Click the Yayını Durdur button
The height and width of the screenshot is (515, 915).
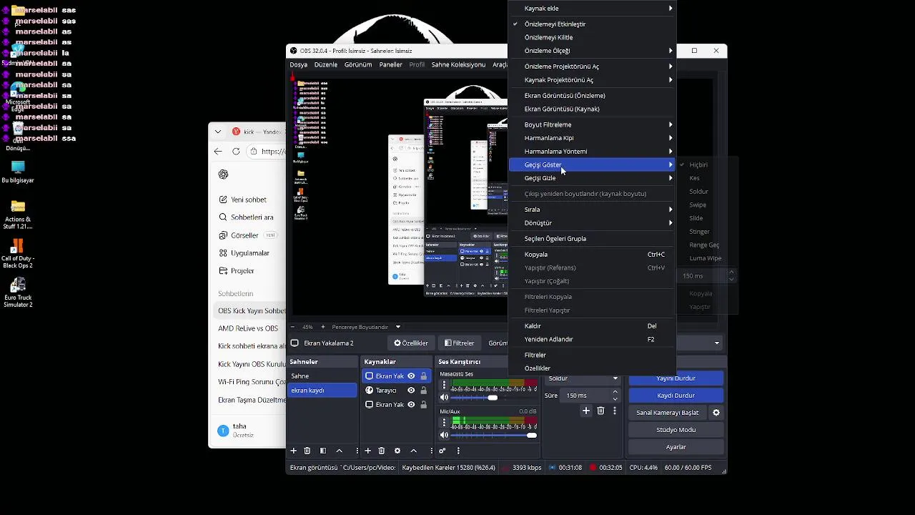pos(676,378)
